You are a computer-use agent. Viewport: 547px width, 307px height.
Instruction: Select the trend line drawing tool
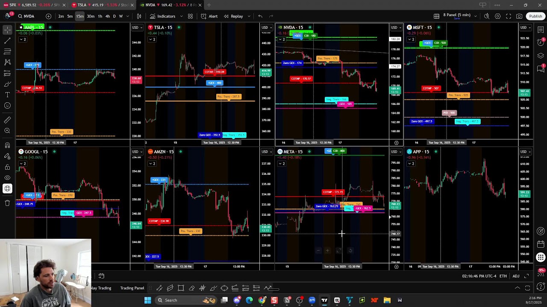pos(7,41)
